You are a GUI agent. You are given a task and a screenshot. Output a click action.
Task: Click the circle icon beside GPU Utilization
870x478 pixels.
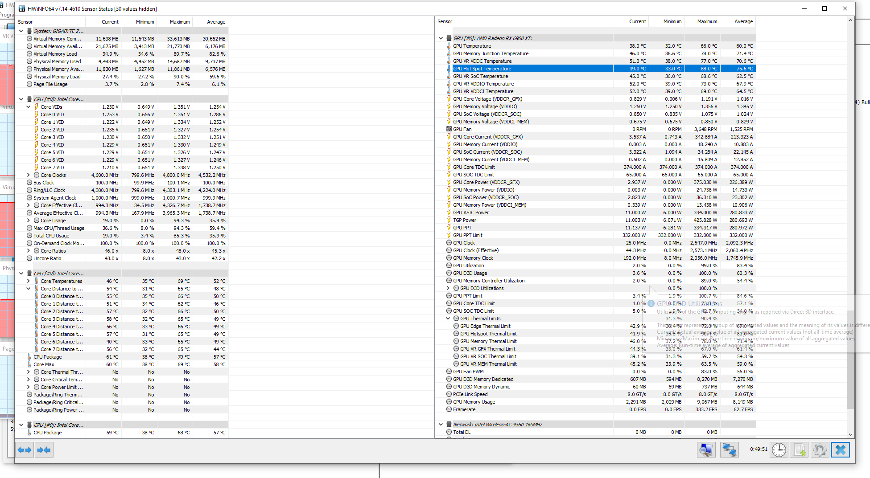[449, 266]
